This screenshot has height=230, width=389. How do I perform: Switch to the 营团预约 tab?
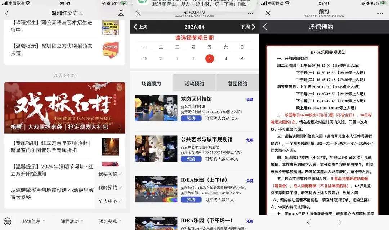tap(238, 83)
